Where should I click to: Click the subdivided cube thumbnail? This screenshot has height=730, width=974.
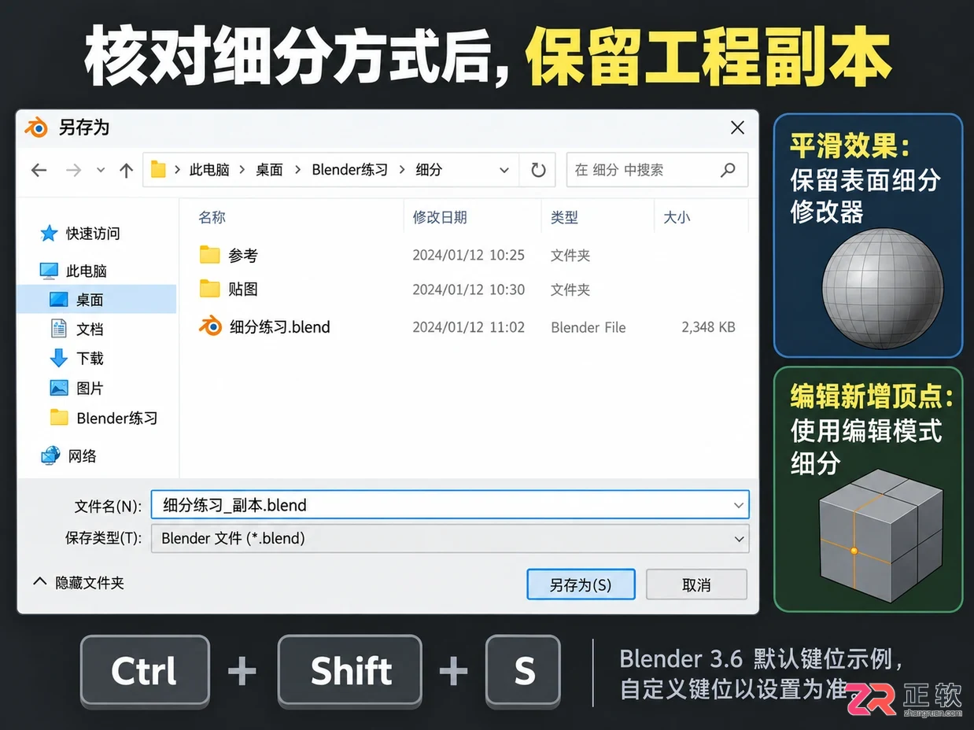pos(880,538)
